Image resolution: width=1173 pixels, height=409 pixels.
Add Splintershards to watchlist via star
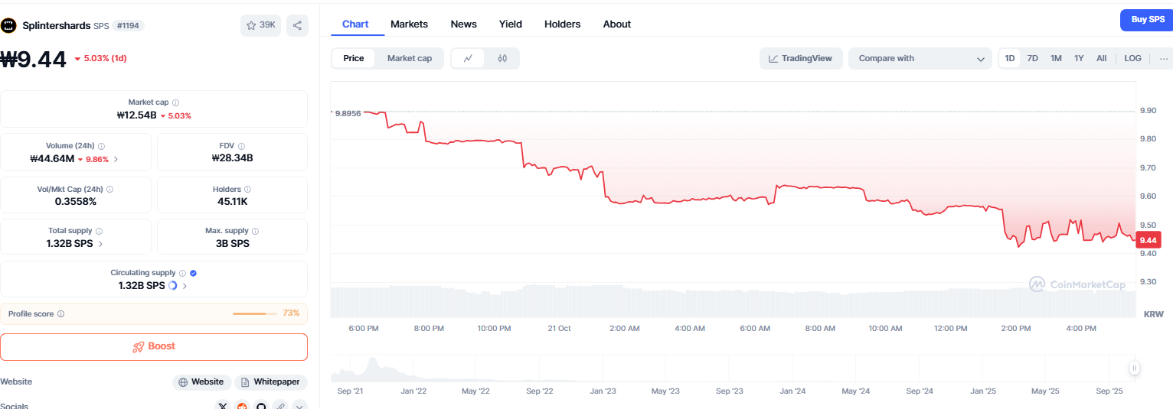[261, 25]
